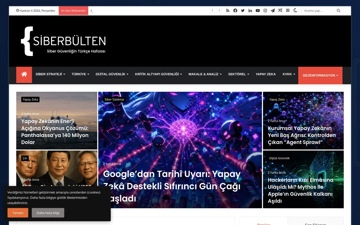Click 'Siber Saldırılar' category tag
360x225 pixels.
tap(114, 99)
